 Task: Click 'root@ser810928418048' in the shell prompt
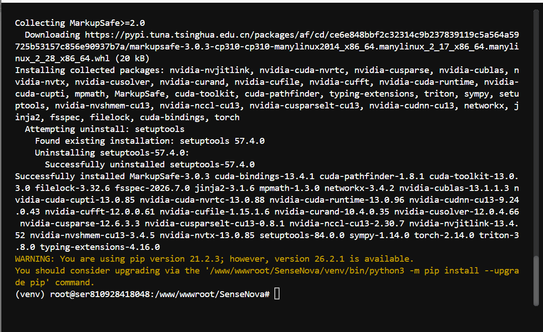click(x=100, y=294)
